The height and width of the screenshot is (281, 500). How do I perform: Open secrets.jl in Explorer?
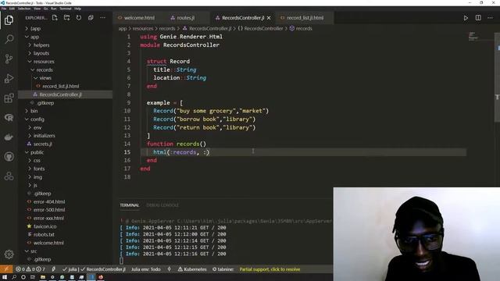(42, 144)
